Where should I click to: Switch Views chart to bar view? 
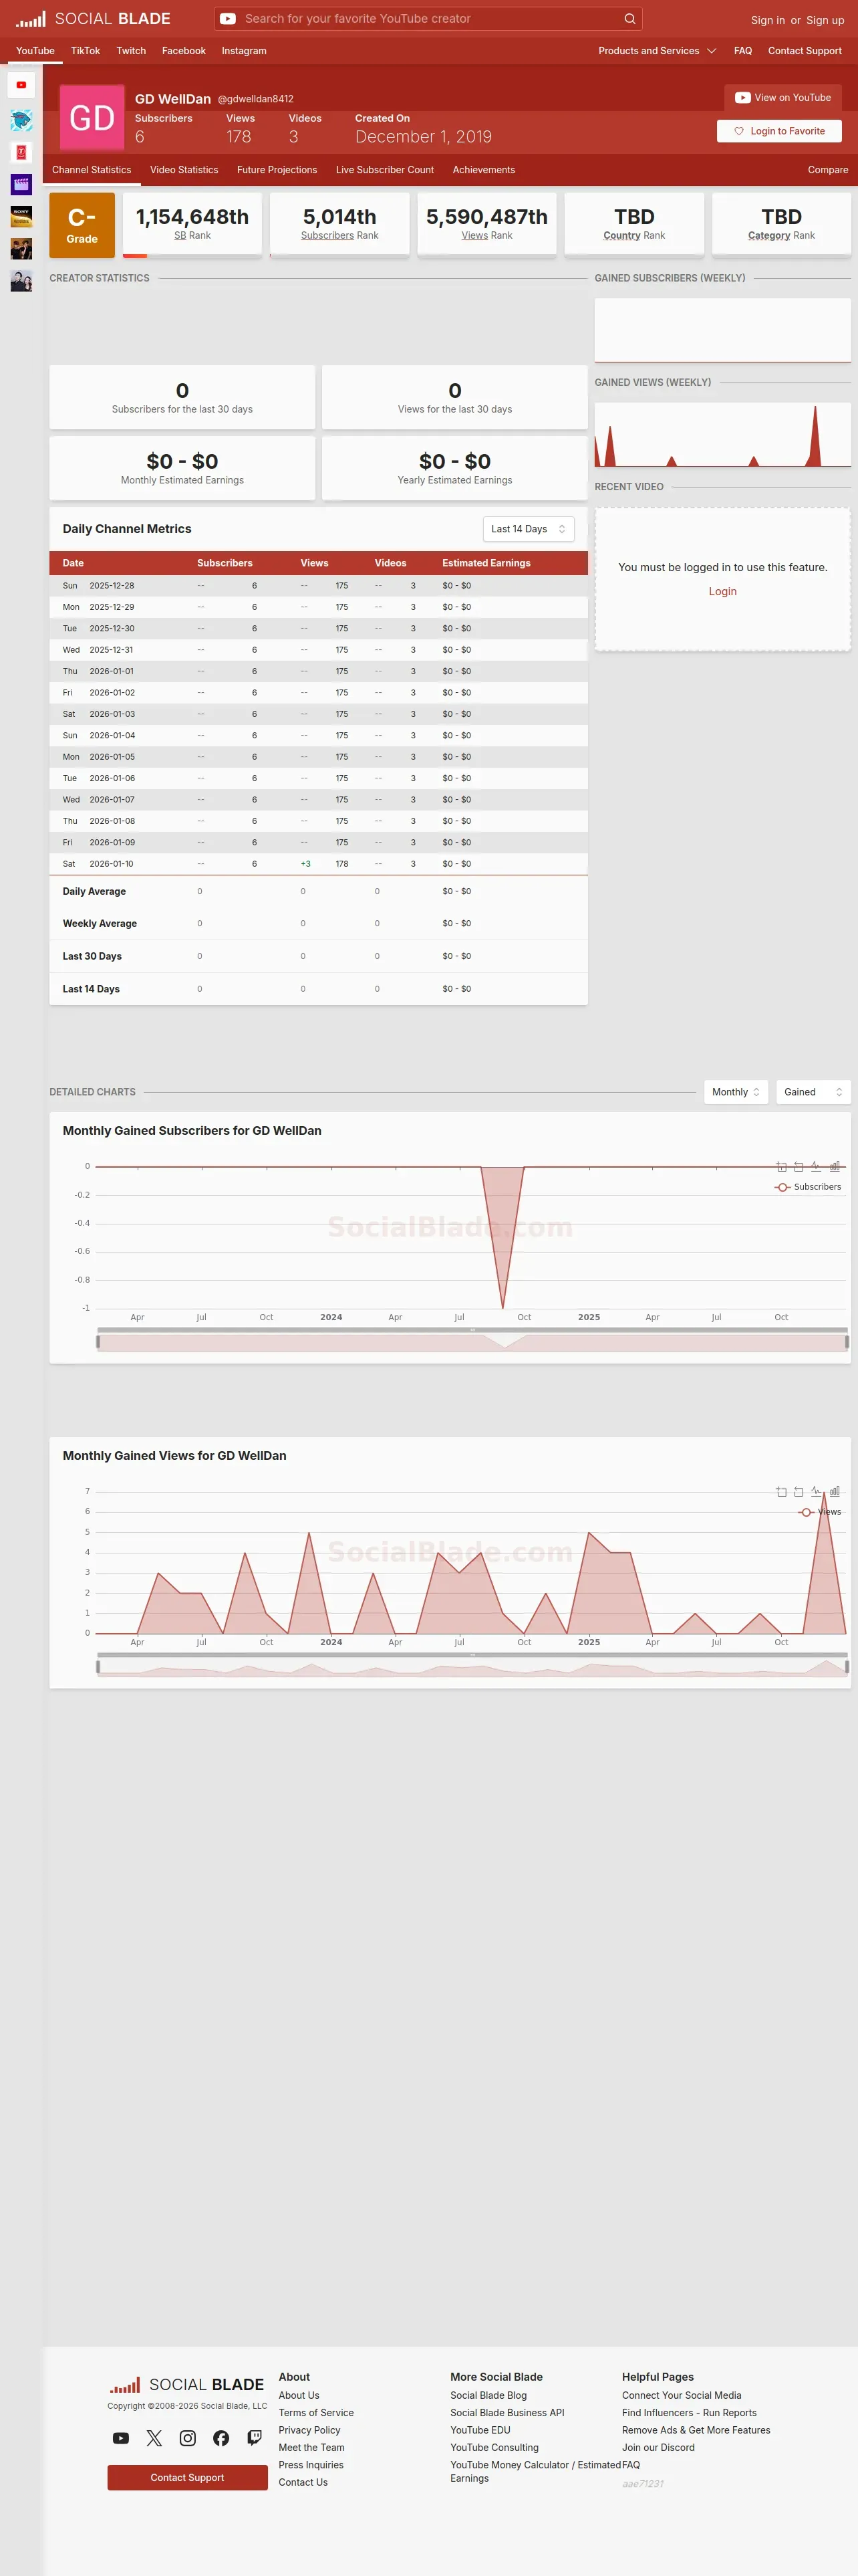click(x=835, y=1492)
